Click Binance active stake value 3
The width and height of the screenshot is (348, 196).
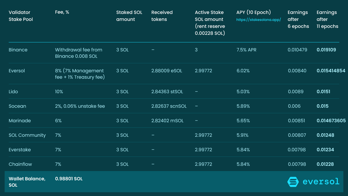click(x=196, y=50)
